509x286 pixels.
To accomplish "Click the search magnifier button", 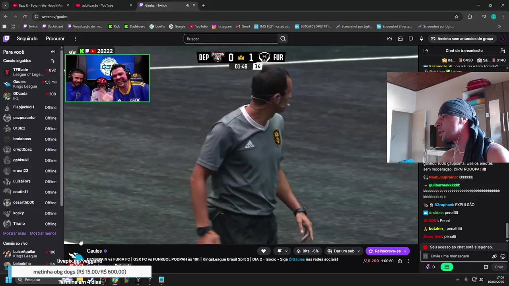I will tap(283, 39).
